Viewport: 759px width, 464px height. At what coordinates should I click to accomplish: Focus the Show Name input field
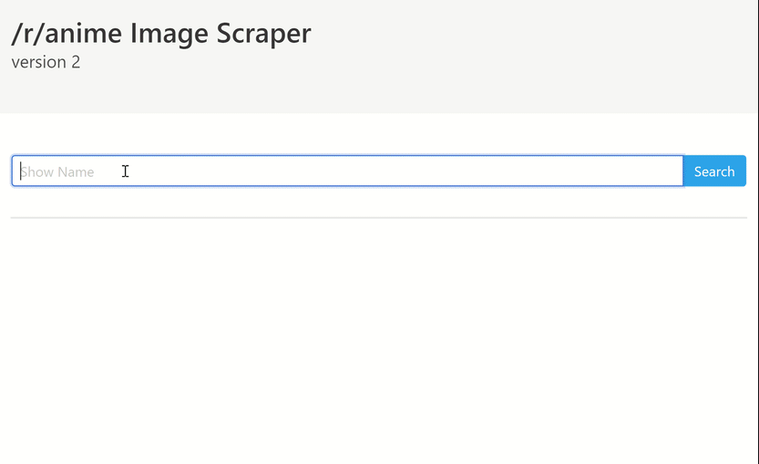coord(347,171)
